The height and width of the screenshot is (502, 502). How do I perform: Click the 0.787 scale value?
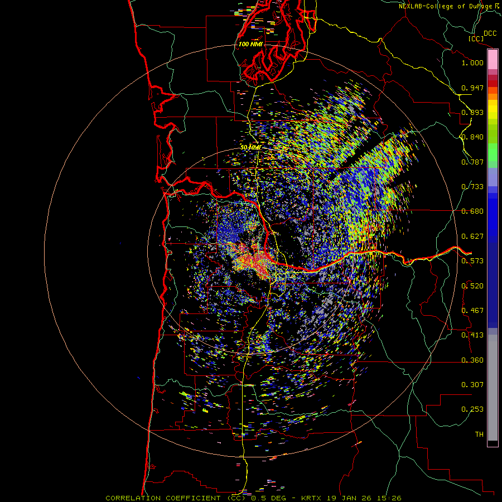pyautogui.click(x=472, y=162)
